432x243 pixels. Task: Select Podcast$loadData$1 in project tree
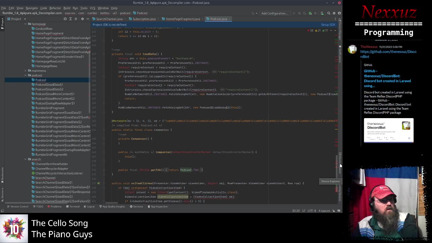pos(49,85)
